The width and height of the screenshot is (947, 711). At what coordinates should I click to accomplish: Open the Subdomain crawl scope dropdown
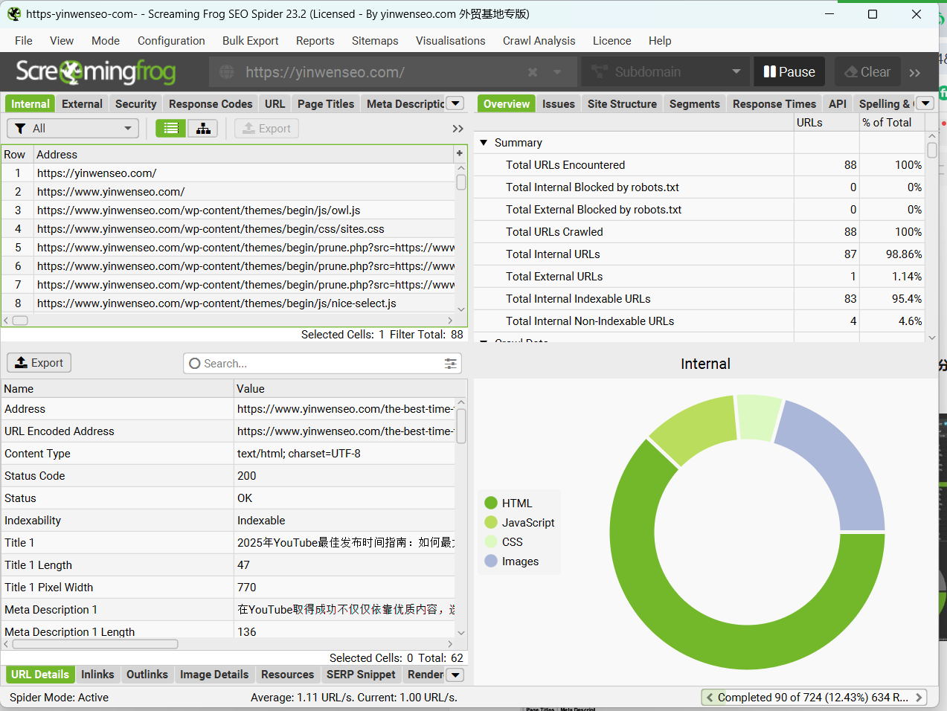pyautogui.click(x=664, y=72)
